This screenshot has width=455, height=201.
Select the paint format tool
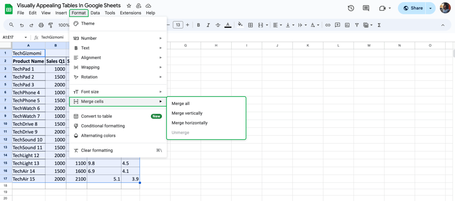pyautogui.click(x=51, y=25)
